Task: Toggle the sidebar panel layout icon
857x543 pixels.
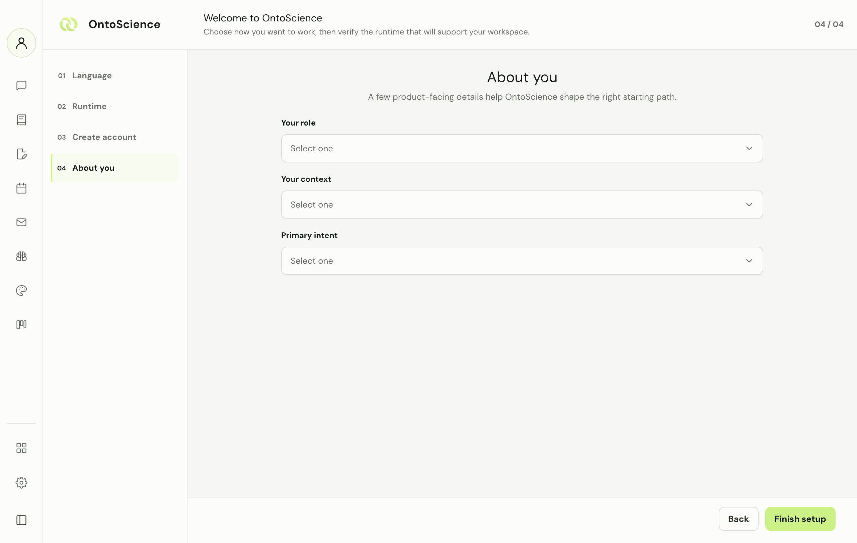Action: tap(21, 520)
